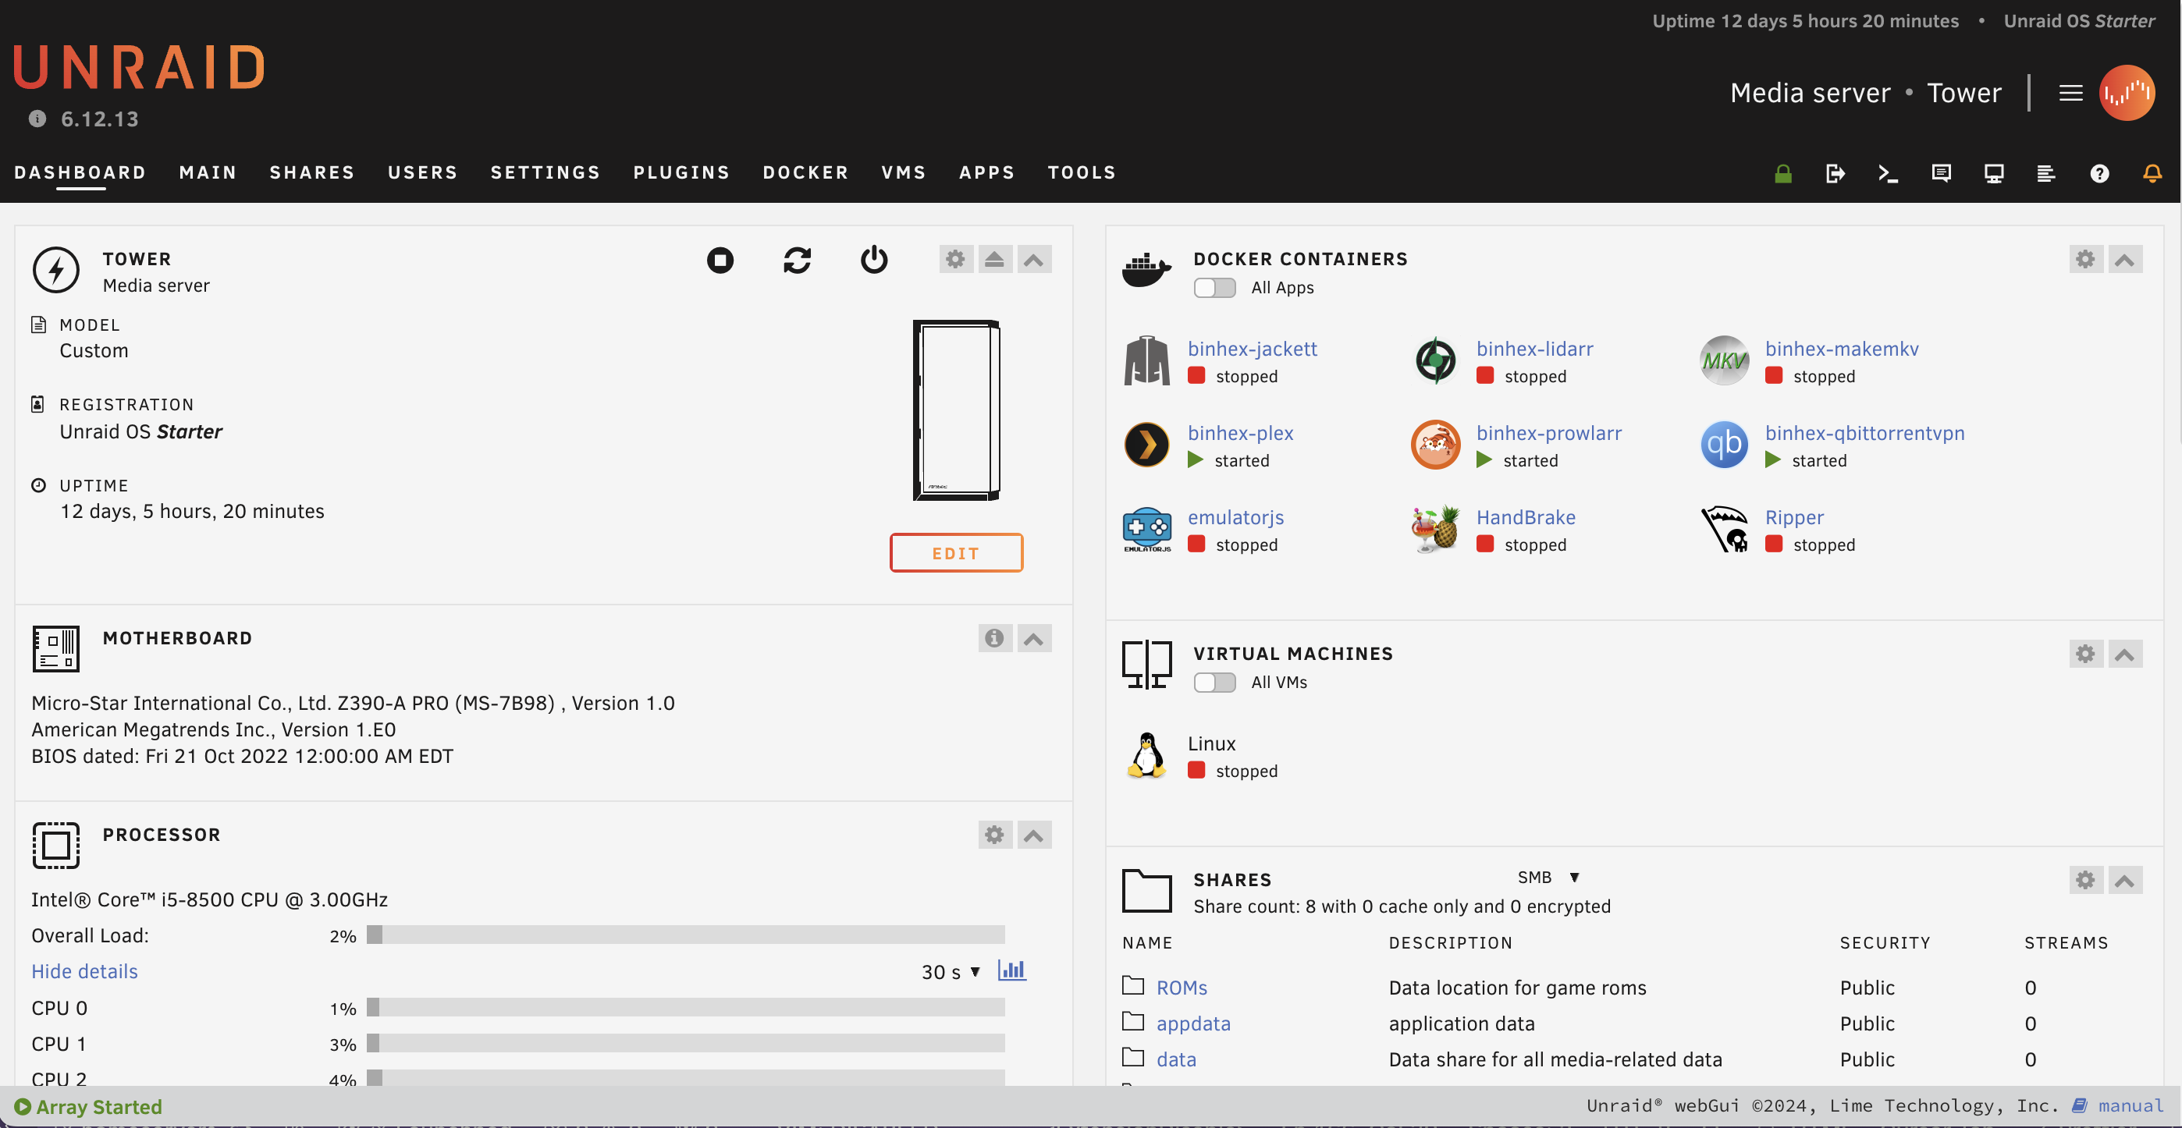Screen dimensions: 2182x1128
Task: Open Processor settings gear
Action: coord(994,834)
